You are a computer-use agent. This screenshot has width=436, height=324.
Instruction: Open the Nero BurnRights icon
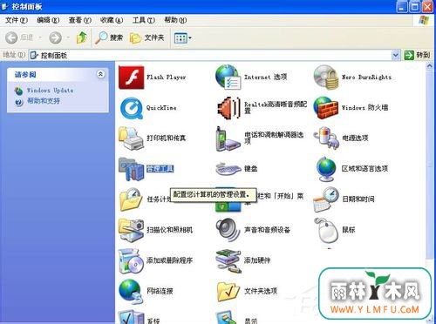pos(326,78)
